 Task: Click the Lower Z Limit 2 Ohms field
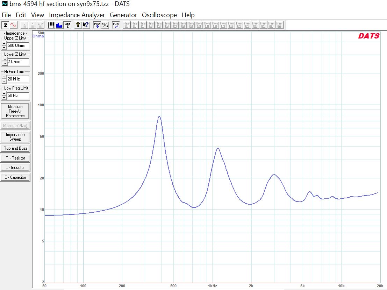click(x=18, y=62)
